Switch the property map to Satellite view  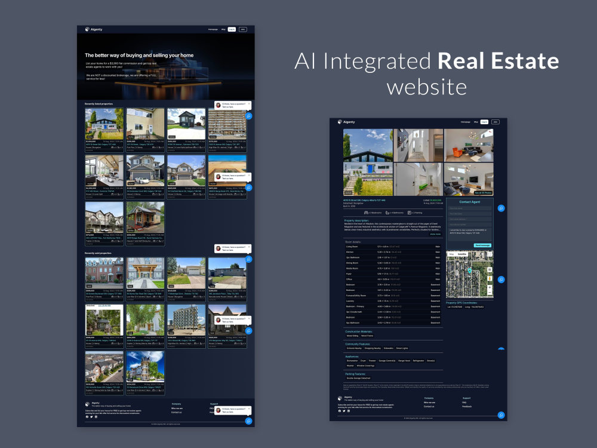pos(462,254)
